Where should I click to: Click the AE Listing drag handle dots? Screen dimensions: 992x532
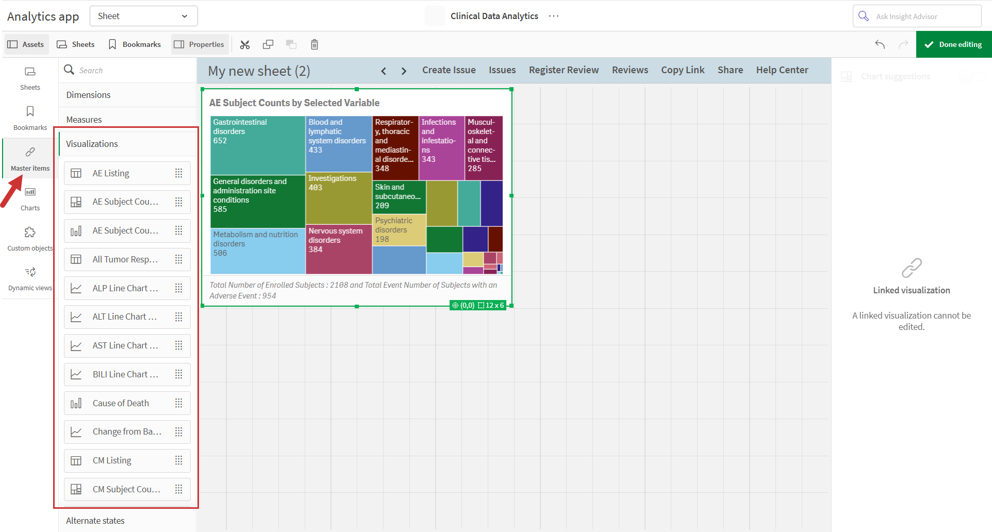pos(179,173)
